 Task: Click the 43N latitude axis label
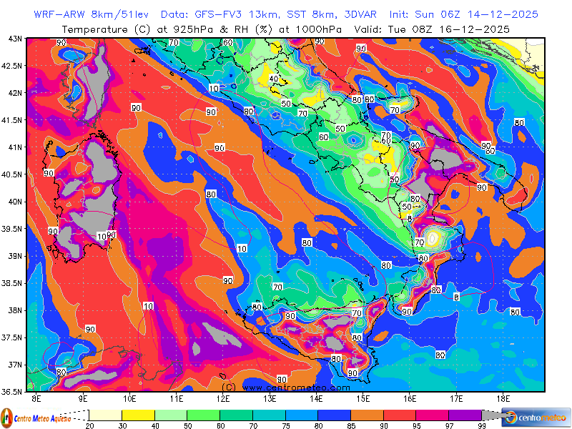pos(14,39)
